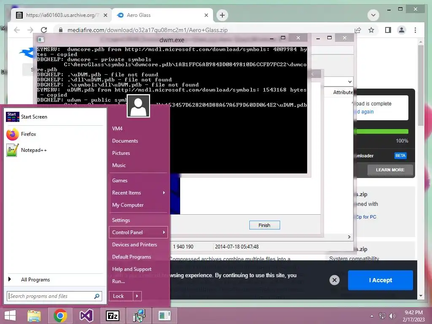
Task: Open the Chrome profile icon
Action: 402,30
